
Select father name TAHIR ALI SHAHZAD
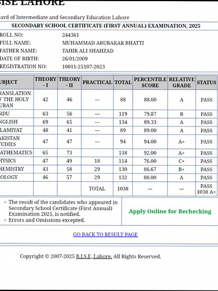(88, 51)
